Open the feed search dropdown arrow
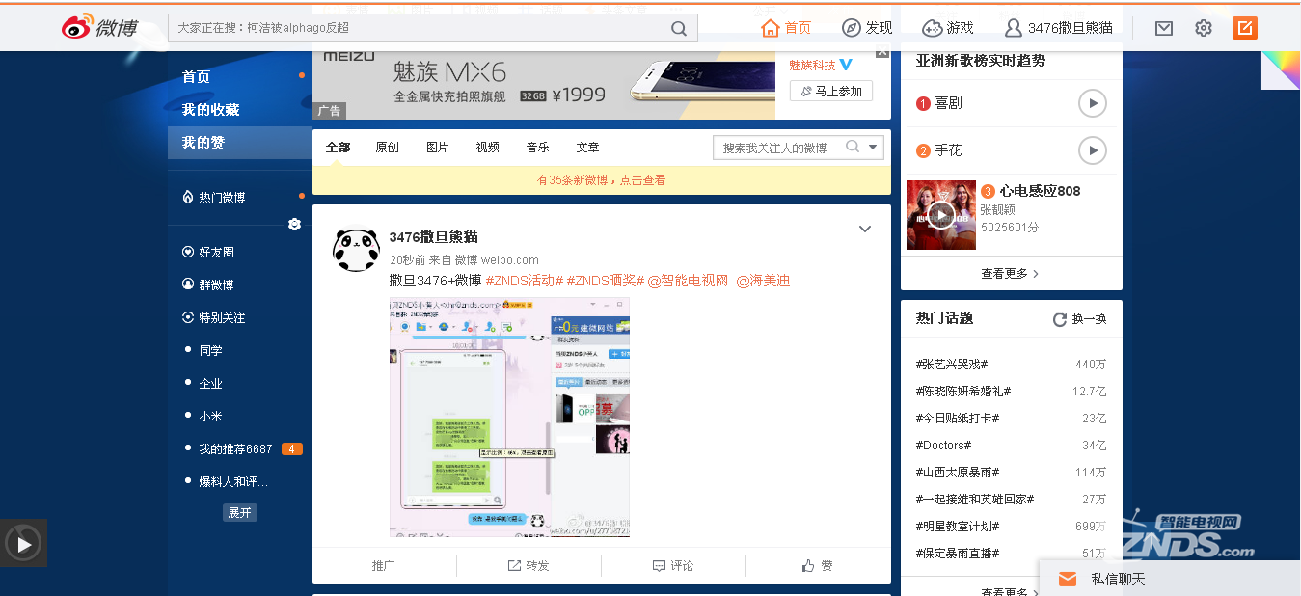This screenshot has height=596, width=1301. click(873, 148)
